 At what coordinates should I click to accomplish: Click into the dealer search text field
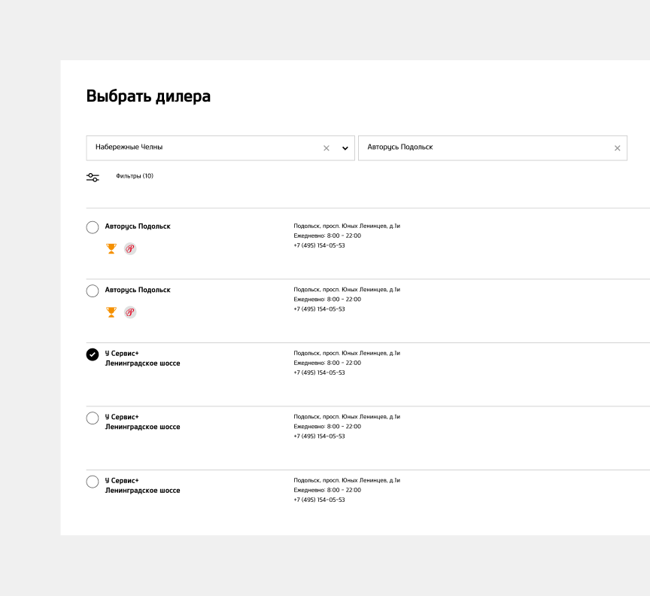point(481,147)
